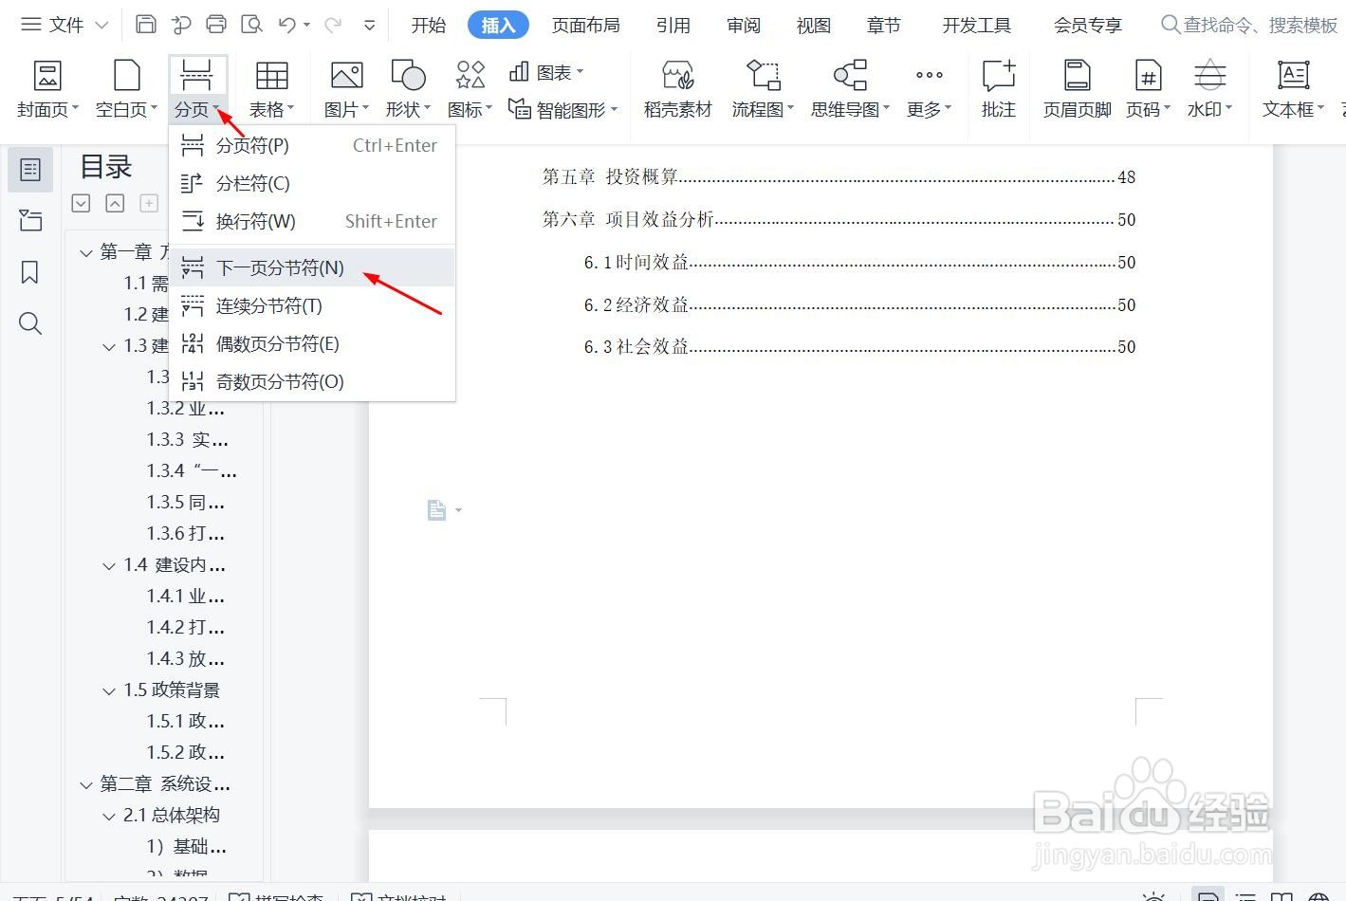Screen dimensions: 1346x901
Task: Collapse the 1.5 政策背景 outline section
Action: click(108, 690)
